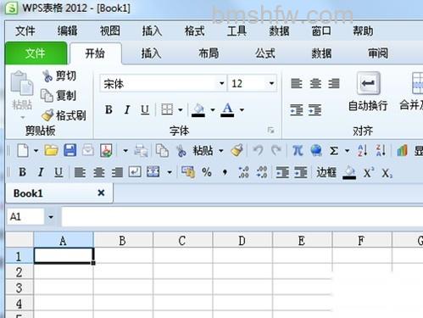Open the 工具 menu
Viewport: 423px width, 318px height.
tap(237, 31)
